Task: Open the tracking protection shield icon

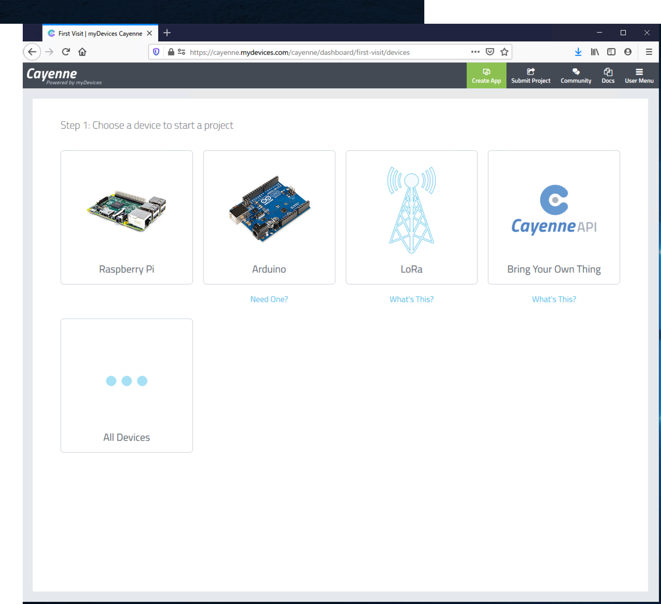Action: pyautogui.click(x=156, y=52)
